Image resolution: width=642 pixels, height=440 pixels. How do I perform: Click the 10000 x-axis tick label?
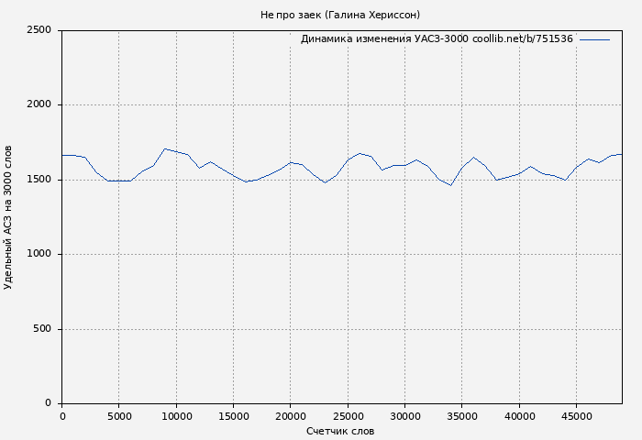[x=176, y=416]
